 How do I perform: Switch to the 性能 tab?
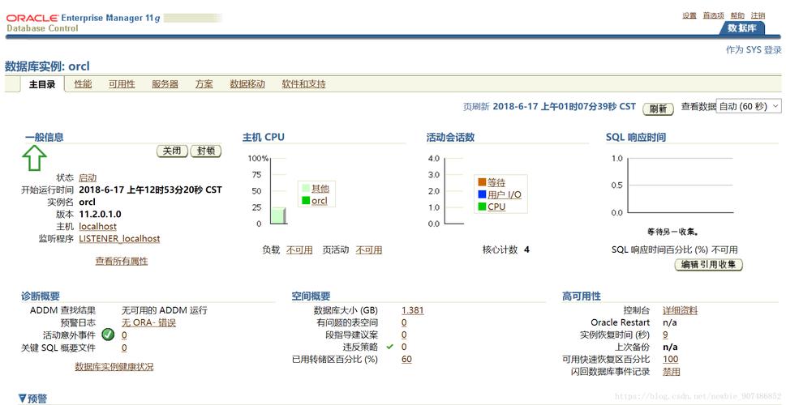[x=84, y=84]
